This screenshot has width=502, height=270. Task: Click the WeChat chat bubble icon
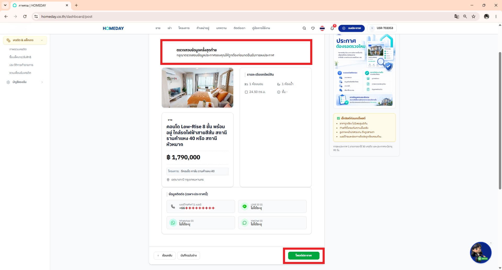point(244,223)
